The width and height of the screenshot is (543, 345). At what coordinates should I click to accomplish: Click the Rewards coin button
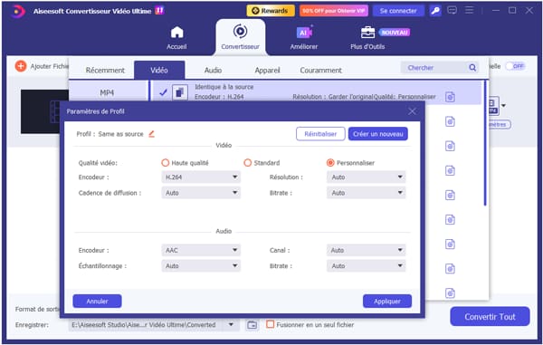tap(271, 11)
